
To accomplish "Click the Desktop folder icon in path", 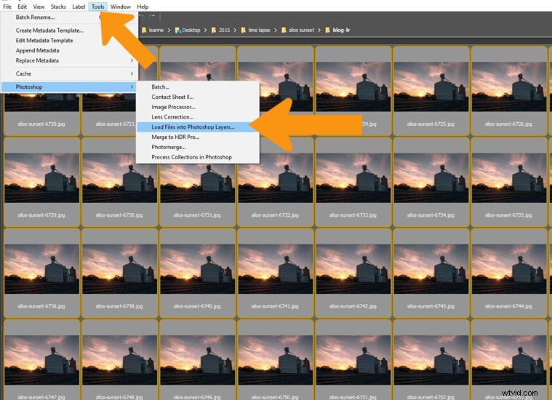I will (177, 30).
